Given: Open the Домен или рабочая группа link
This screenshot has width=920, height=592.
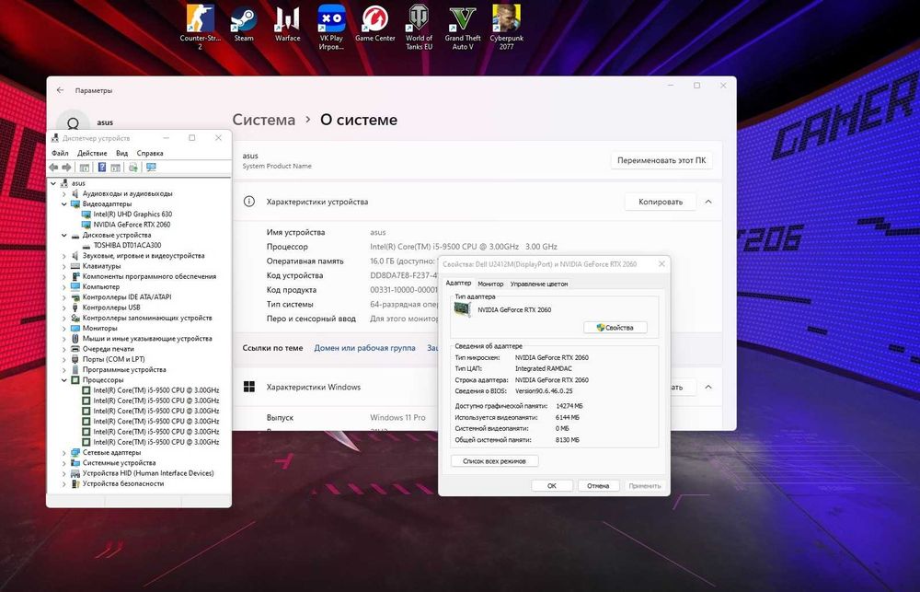Looking at the screenshot, I should (x=364, y=348).
